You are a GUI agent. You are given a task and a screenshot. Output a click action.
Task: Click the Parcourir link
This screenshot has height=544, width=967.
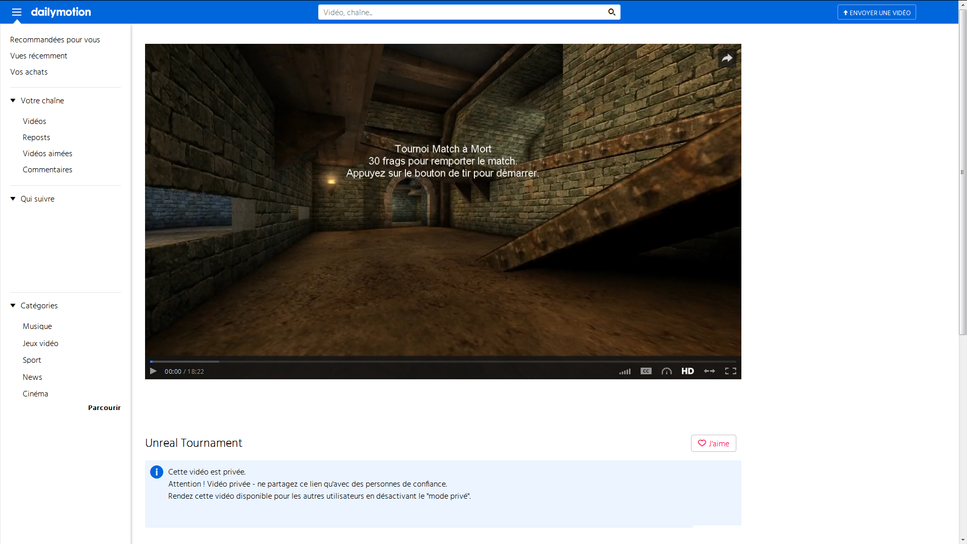[x=104, y=408]
